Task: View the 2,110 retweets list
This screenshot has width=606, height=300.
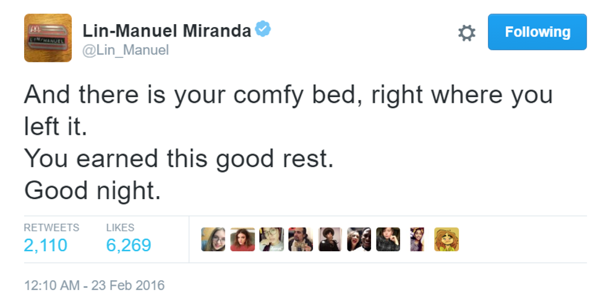Action: click(45, 246)
